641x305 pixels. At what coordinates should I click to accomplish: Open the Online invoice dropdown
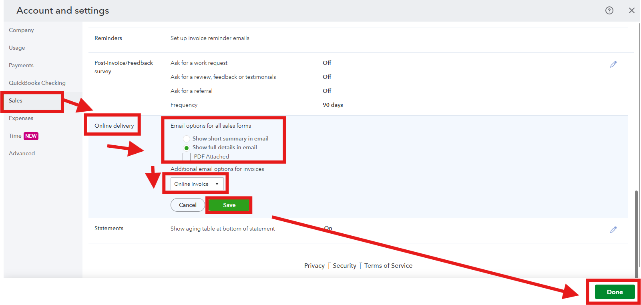coord(197,184)
